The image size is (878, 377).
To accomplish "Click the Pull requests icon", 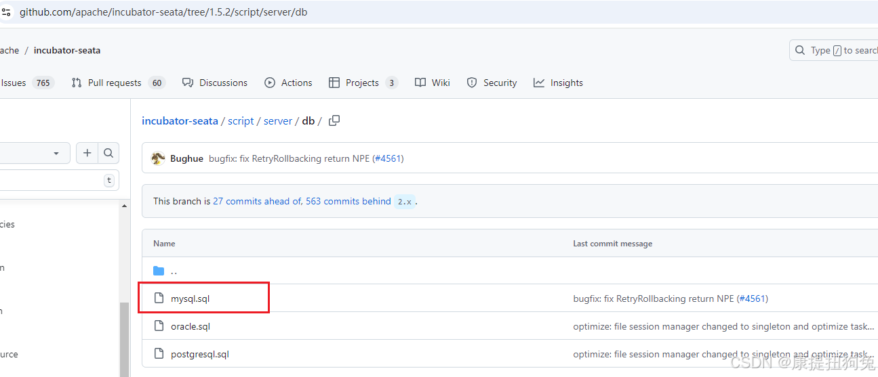I will pos(77,83).
